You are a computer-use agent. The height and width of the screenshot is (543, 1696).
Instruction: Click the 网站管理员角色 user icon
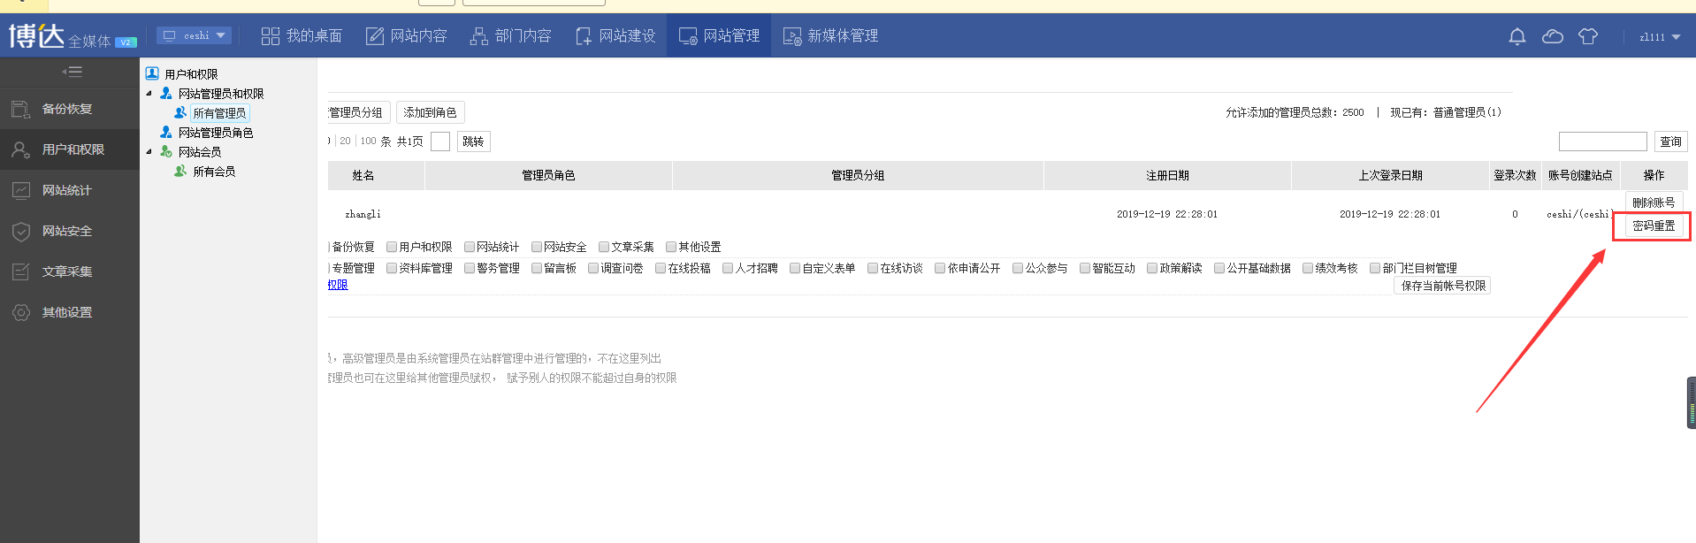click(166, 132)
